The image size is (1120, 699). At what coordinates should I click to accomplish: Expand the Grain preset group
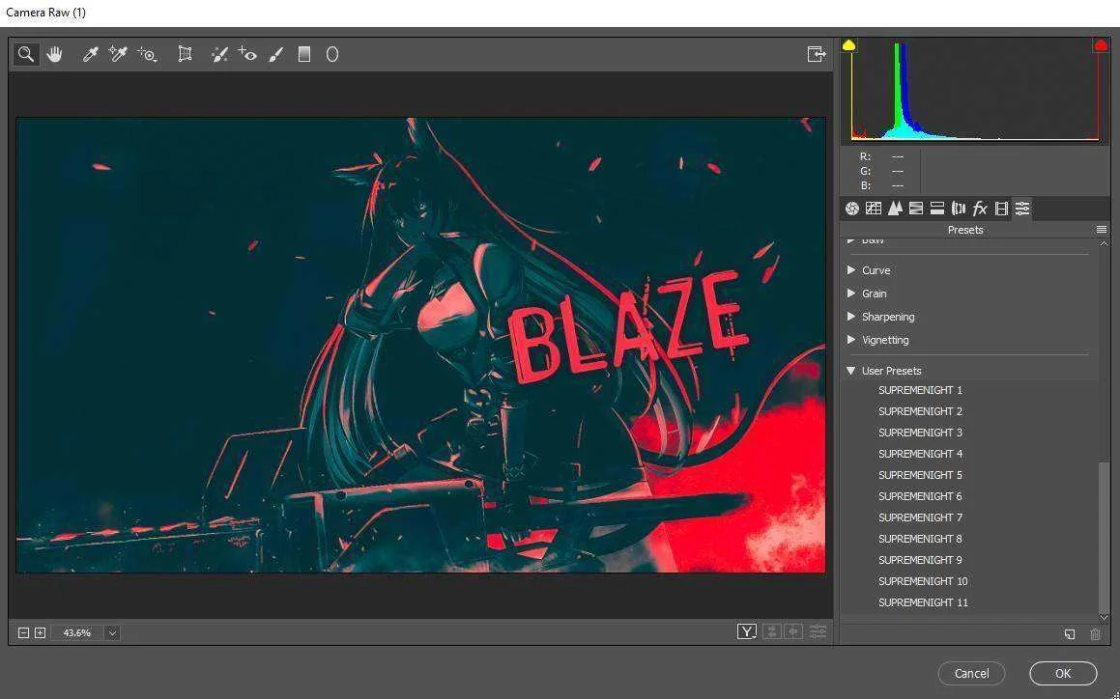point(851,293)
